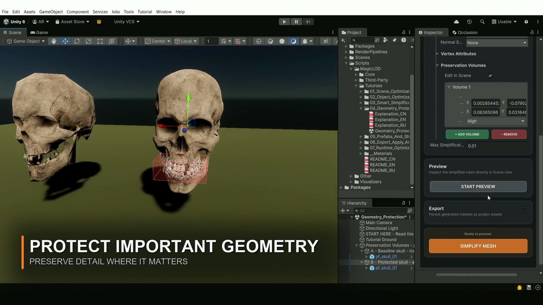Expand the 05_Prefabs_And_Sh folder

coord(361,136)
